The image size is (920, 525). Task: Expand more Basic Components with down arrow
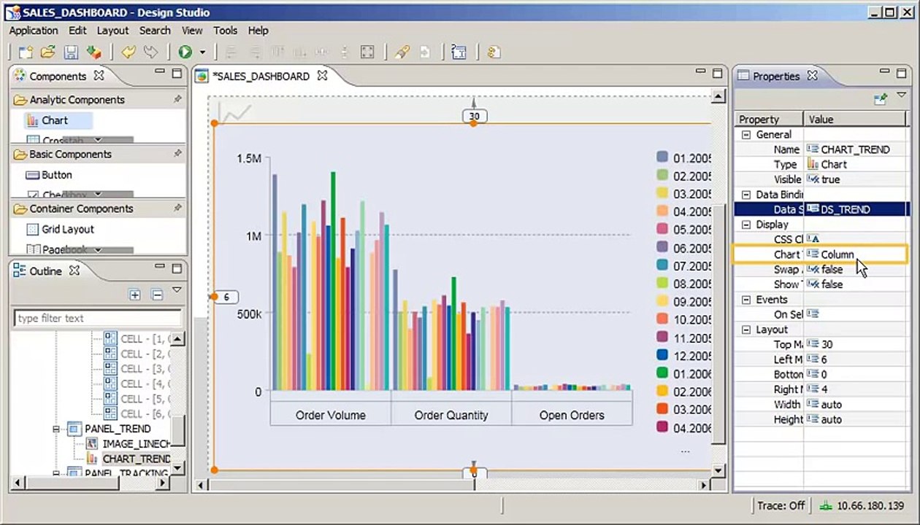coord(97,194)
